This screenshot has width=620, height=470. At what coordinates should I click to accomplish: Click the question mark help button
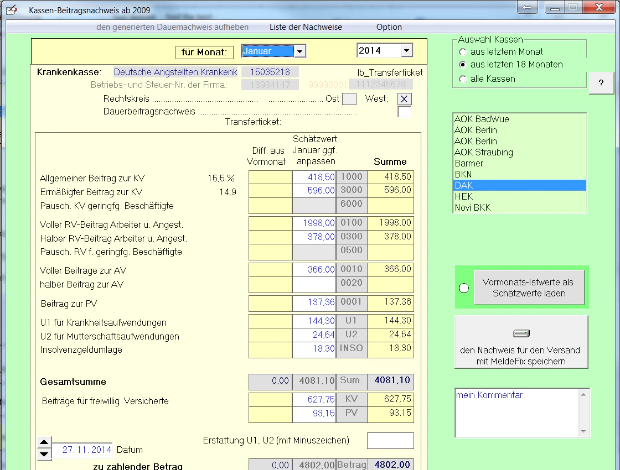[x=601, y=83]
